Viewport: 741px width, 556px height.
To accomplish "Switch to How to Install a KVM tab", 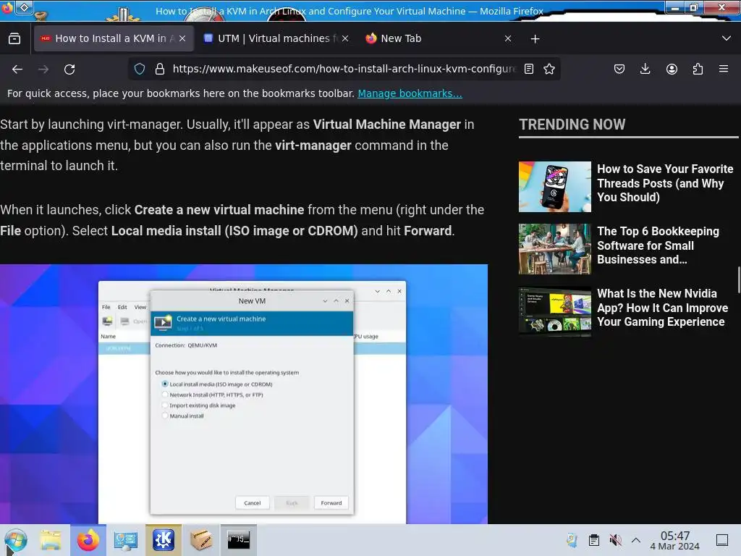I will point(114,38).
